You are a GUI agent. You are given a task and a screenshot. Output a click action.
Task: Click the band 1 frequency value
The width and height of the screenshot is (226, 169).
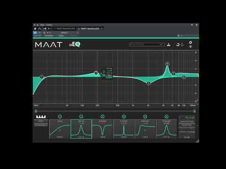tap(60, 121)
